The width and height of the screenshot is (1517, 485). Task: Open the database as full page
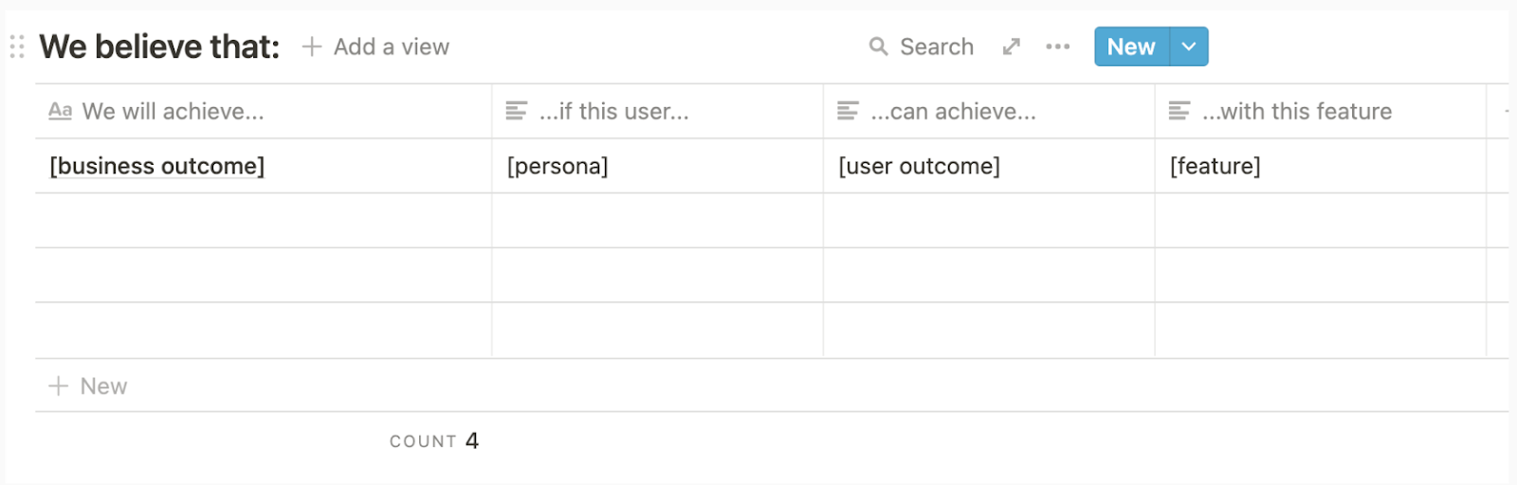1012,46
